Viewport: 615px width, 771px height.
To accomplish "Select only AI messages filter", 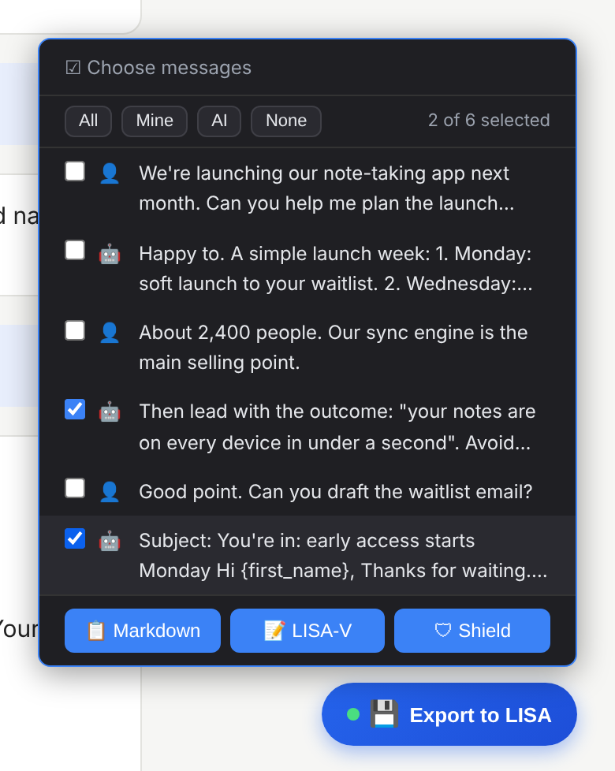I will [219, 121].
